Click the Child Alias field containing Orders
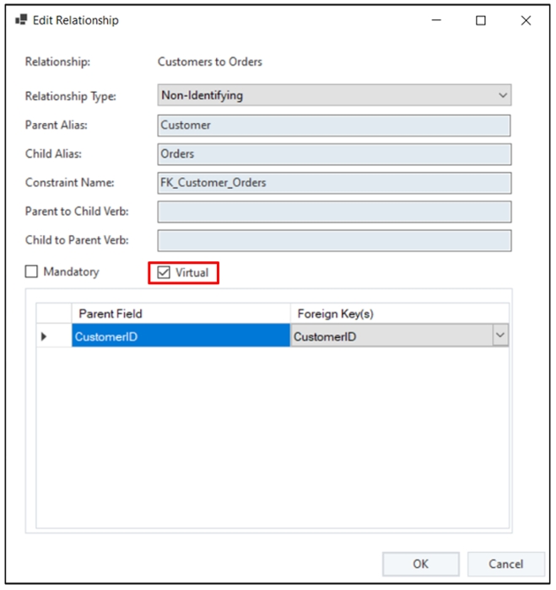 coord(334,154)
